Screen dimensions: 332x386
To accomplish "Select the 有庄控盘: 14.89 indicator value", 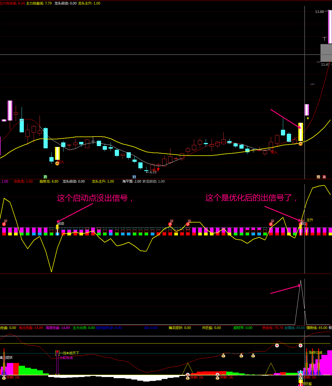I will [31, 328].
